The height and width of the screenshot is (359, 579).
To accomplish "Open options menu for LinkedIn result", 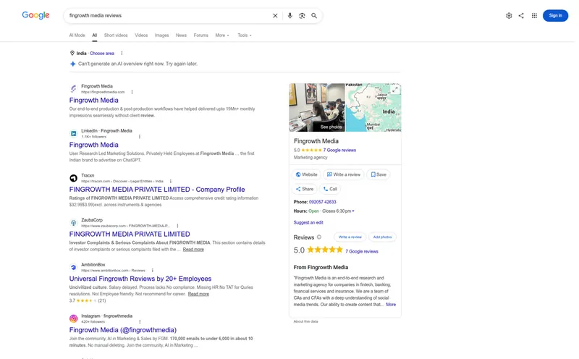I will click(x=140, y=137).
